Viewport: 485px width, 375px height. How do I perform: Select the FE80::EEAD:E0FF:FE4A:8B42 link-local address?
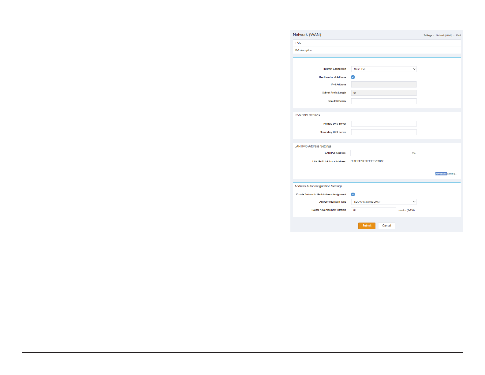coord(367,161)
